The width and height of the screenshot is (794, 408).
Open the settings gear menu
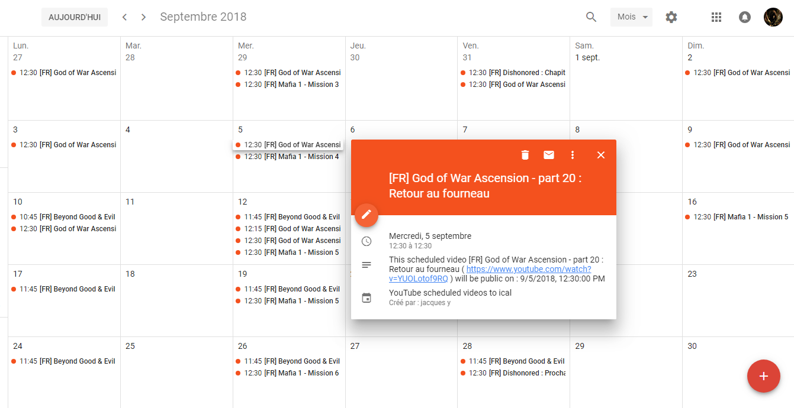coord(671,17)
